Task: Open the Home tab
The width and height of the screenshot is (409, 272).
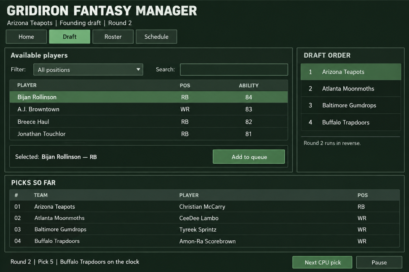Action: click(x=26, y=37)
